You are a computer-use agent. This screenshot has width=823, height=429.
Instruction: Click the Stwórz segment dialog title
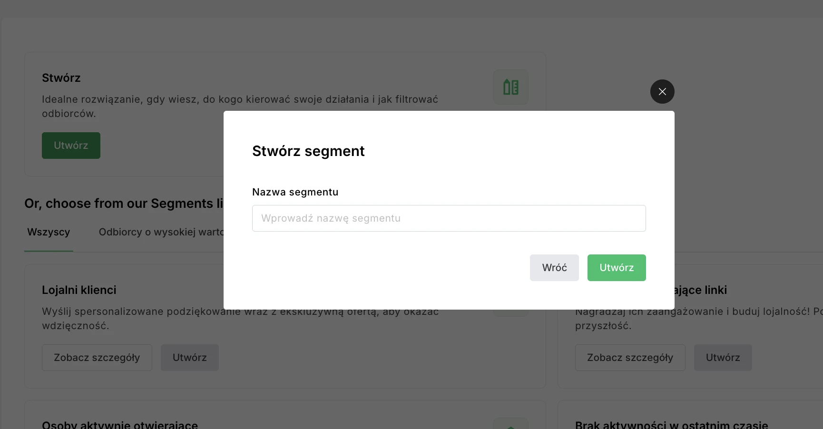(308, 151)
